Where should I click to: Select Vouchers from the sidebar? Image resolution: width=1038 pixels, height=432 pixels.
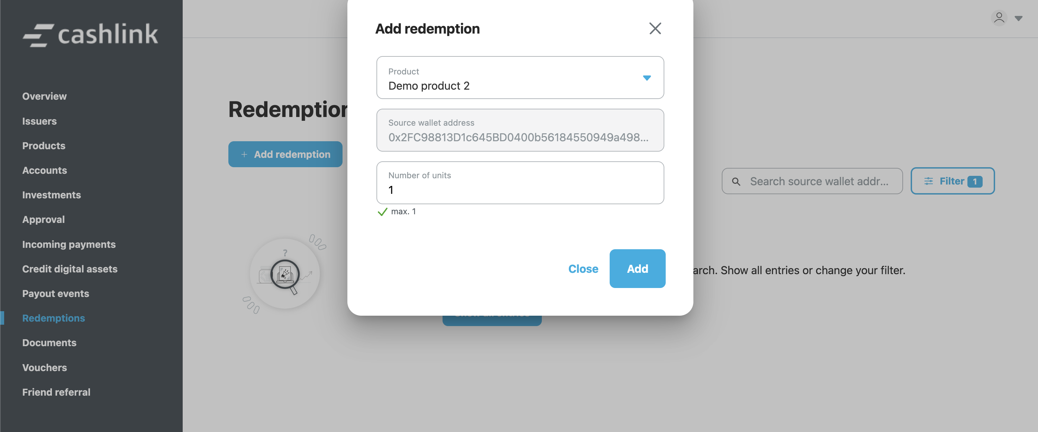(x=44, y=368)
